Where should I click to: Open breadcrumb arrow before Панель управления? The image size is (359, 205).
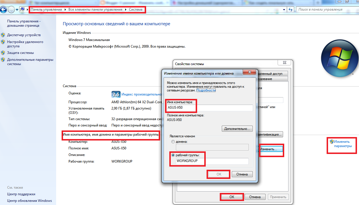28,9
